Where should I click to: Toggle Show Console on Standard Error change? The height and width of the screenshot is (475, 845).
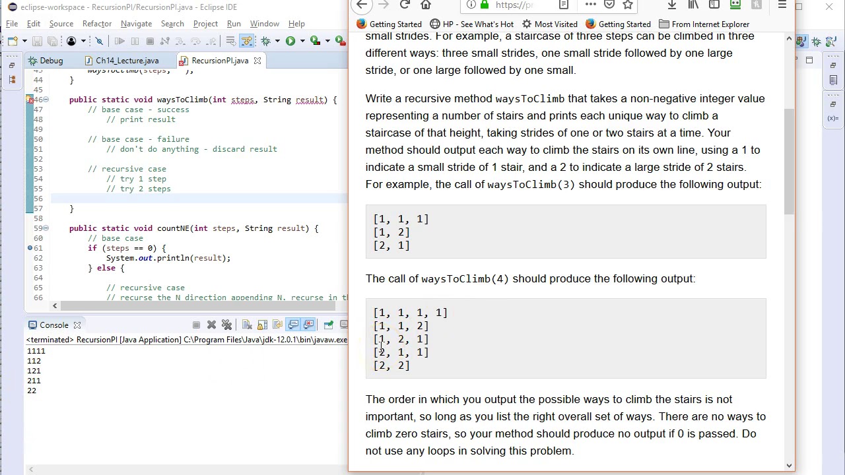coord(308,325)
